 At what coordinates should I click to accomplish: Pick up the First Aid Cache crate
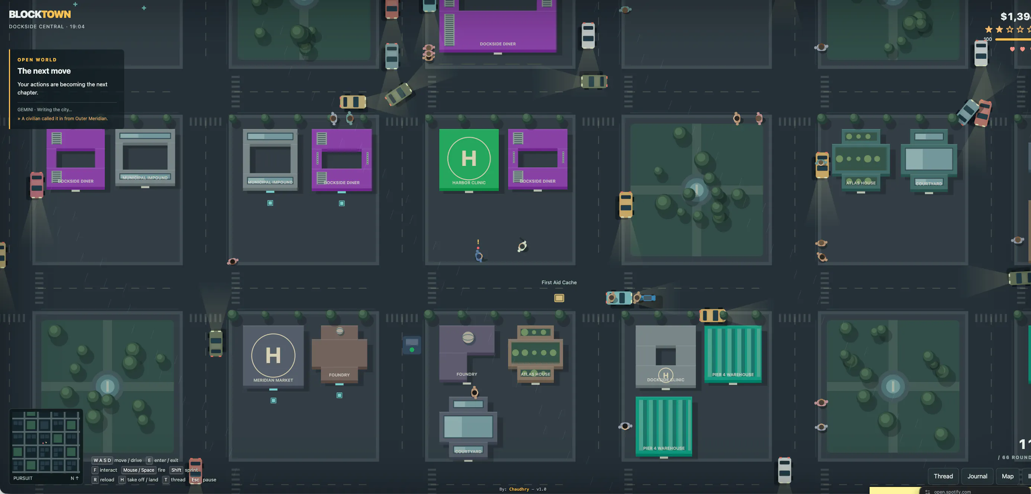559,298
